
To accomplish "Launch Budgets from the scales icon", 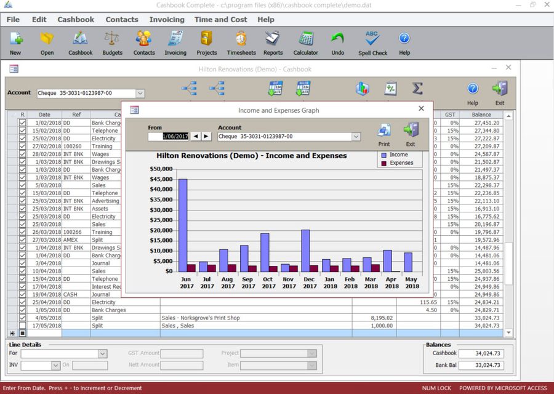I will pos(112,39).
